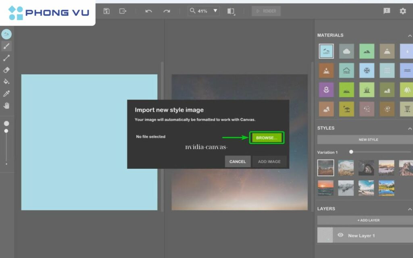Screen dimensions: 413x258
Task: Click the BROWSE button in the import dialog
Action: [267, 137]
